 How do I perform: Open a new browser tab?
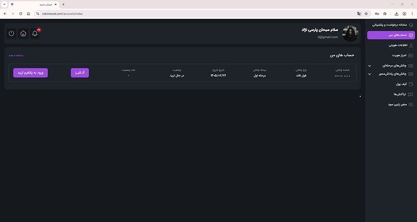click(x=63, y=4)
